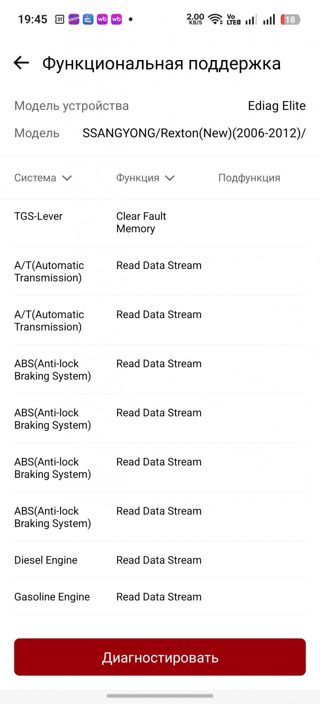Select the first A/T Automatic Transmission row
The width and height of the screenshot is (320, 704).
point(160,271)
